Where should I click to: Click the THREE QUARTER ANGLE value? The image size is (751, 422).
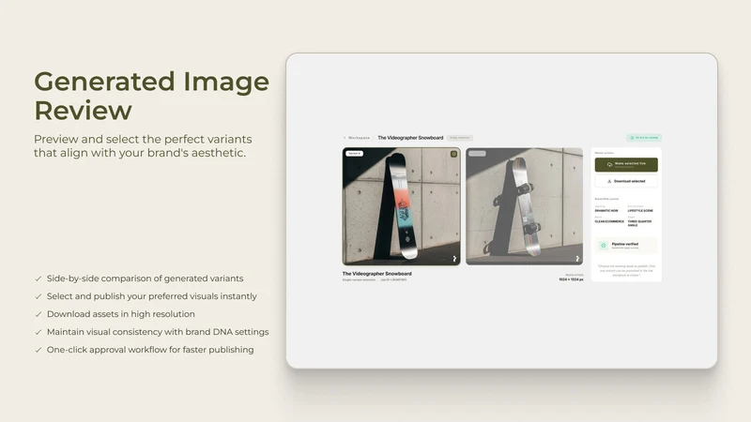pos(640,223)
